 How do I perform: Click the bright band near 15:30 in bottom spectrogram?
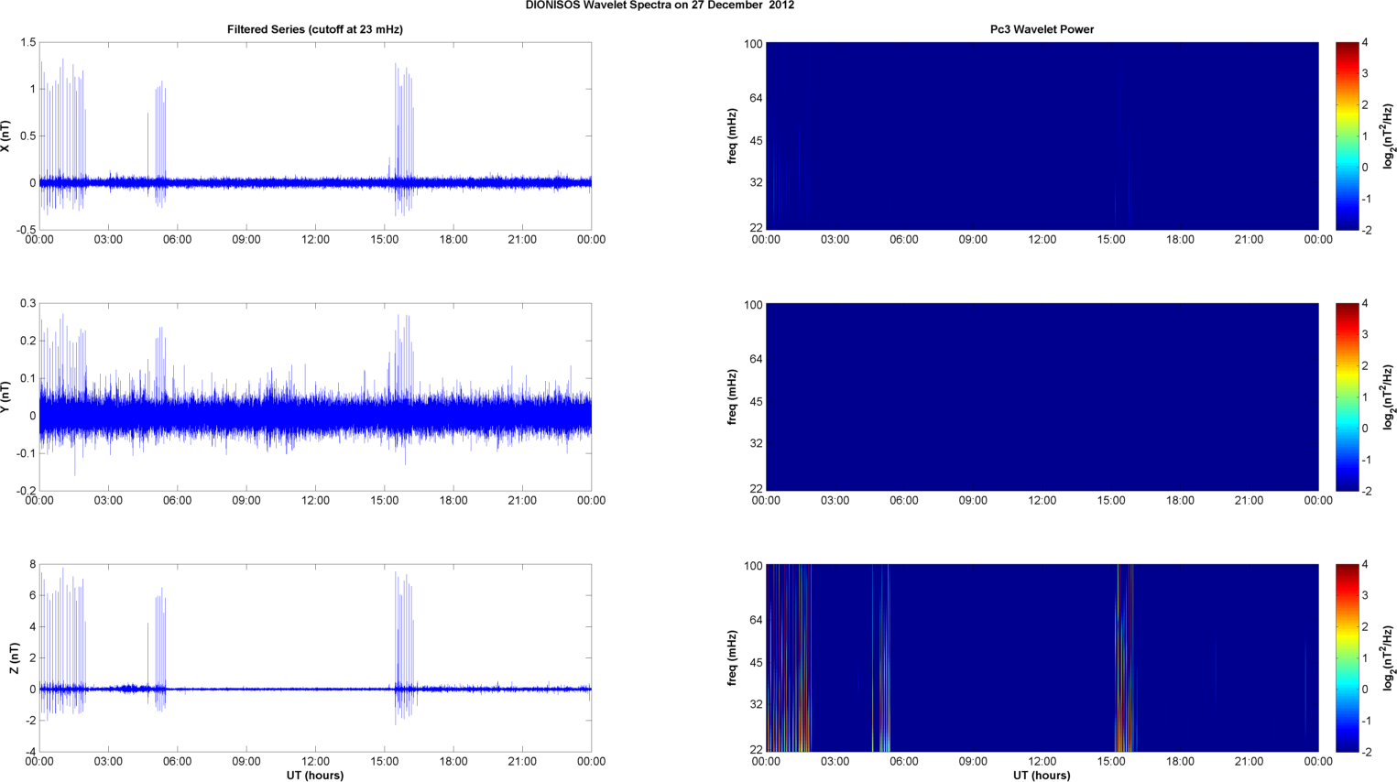1124,657
